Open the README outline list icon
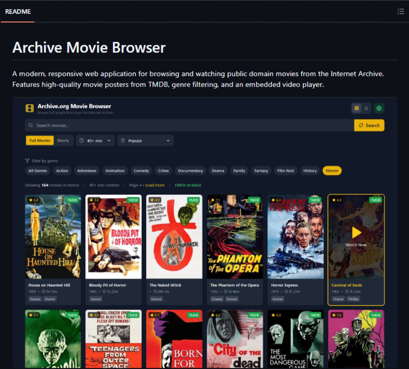This screenshot has width=409, height=369. click(x=401, y=12)
